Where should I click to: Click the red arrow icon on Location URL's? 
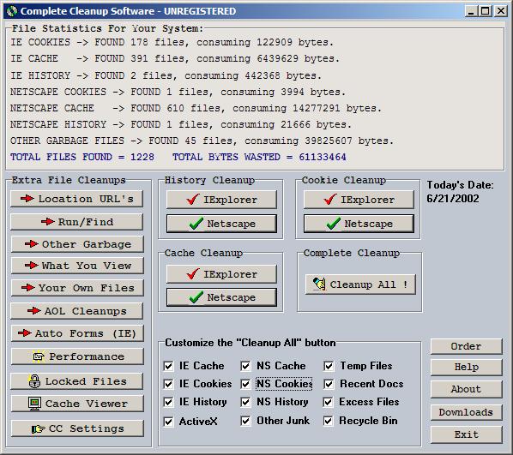click(x=27, y=199)
